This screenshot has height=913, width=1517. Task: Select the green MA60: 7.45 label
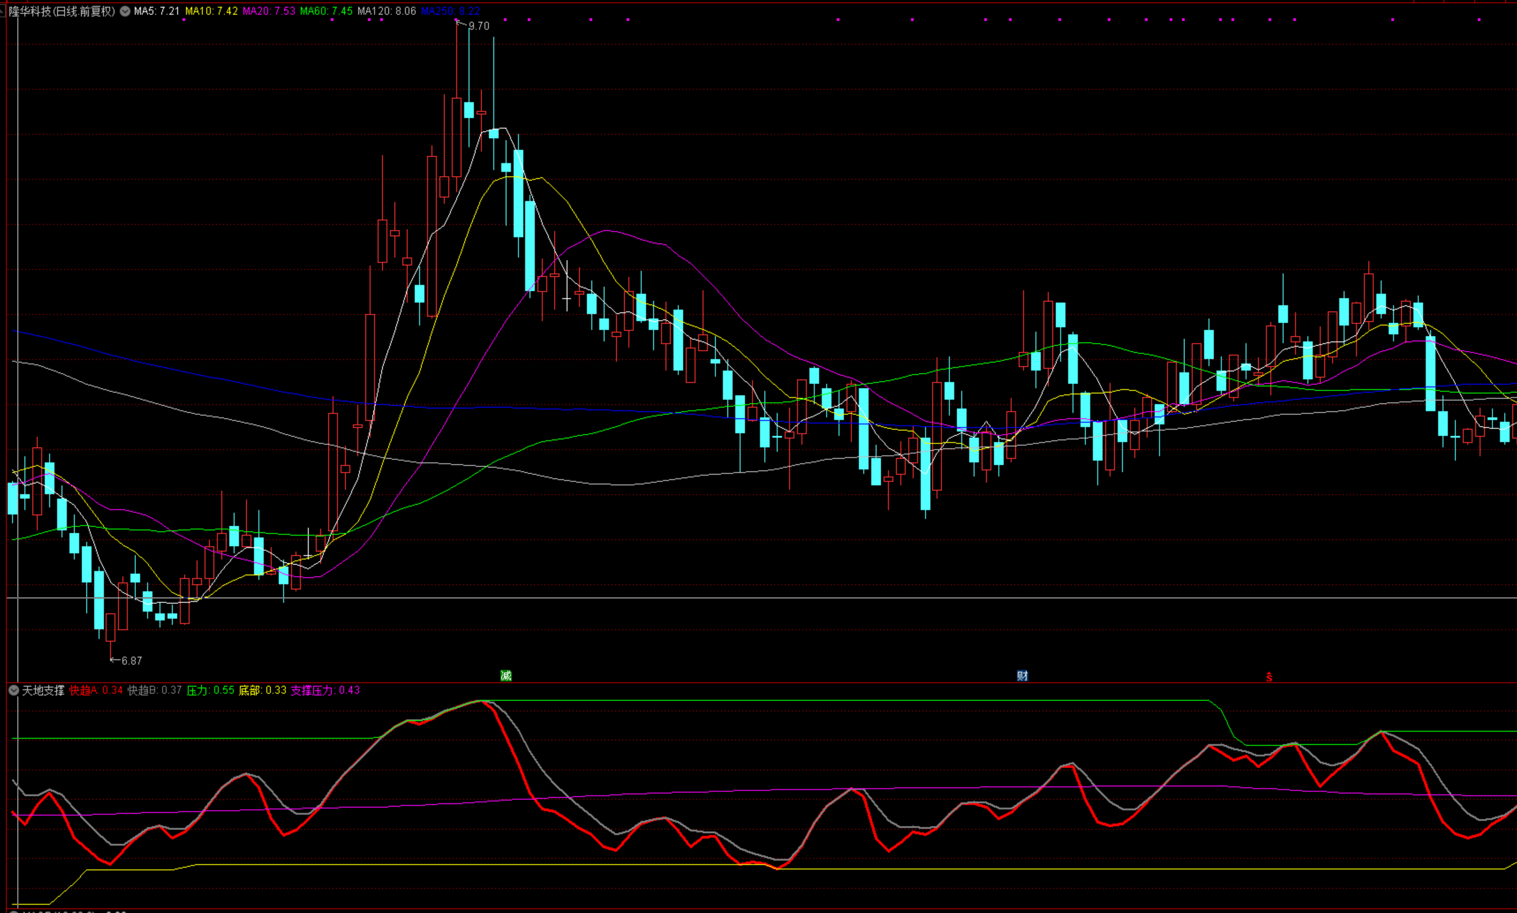[x=326, y=11]
